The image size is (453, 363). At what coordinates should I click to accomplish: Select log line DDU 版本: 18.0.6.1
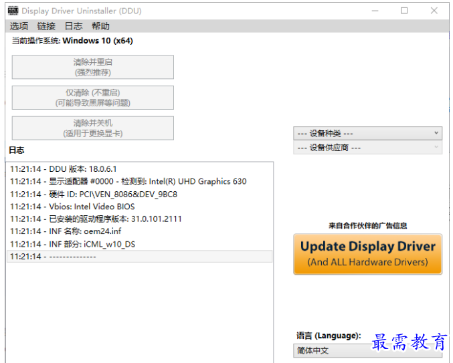(140, 169)
